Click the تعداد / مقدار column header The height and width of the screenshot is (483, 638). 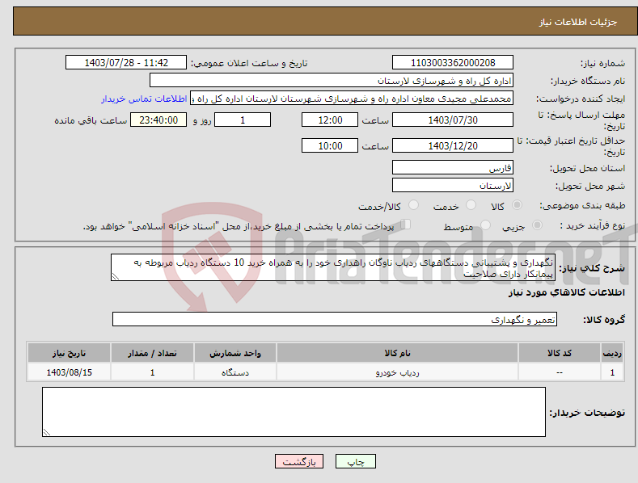[x=152, y=353]
